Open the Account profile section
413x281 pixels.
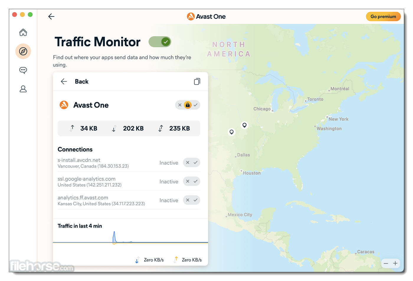(x=23, y=89)
